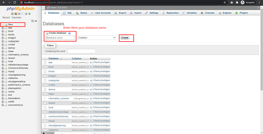Check the box for database aaa
This screenshot has height=134, width=263.
pyautogui.click(x=45, y=62)
